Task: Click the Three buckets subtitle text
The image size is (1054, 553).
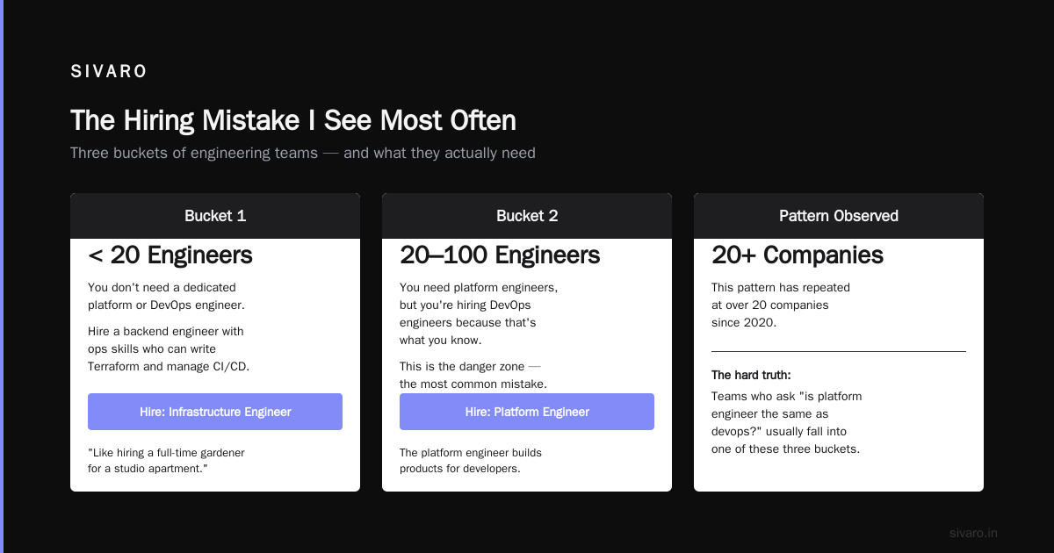Action: pos(303,153)
